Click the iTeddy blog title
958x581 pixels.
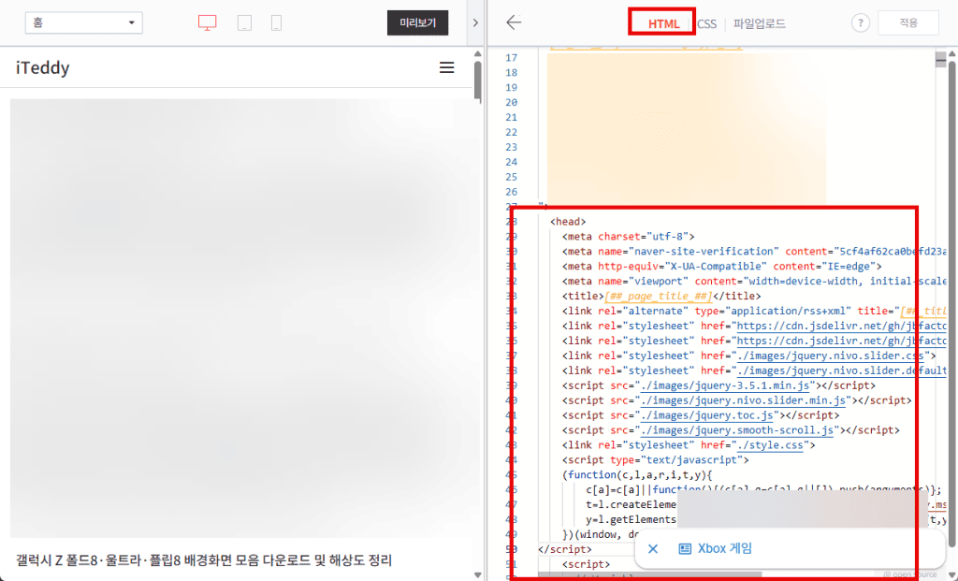pyautogui.click(x=43, y=67)
